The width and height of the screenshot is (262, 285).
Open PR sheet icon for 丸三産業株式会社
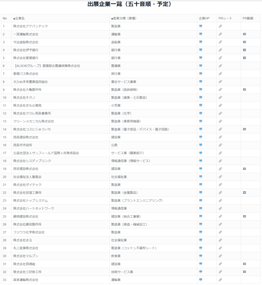click(220, 248)
